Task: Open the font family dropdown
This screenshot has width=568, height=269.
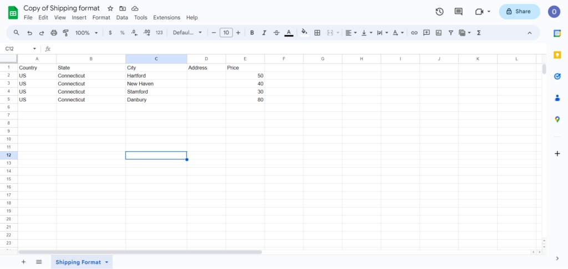Action: tap(187, 33)
